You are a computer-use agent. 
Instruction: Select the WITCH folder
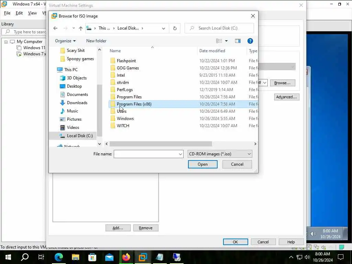pos(123,126)
